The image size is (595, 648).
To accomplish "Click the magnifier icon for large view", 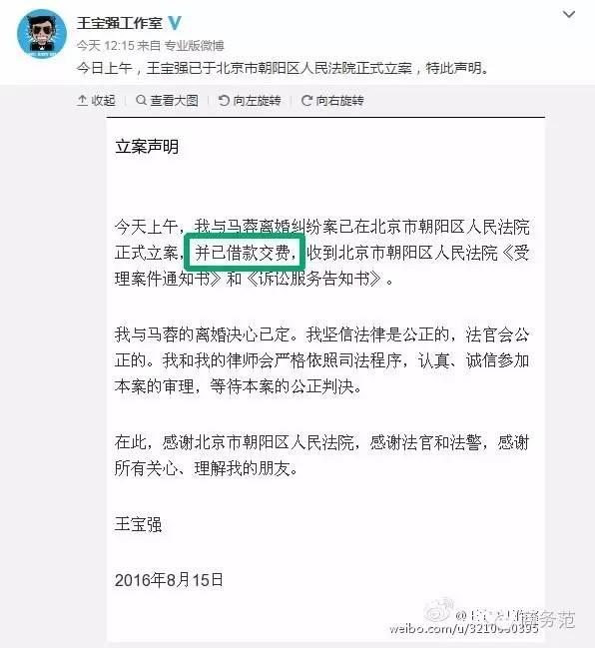I will pos(141,100).
